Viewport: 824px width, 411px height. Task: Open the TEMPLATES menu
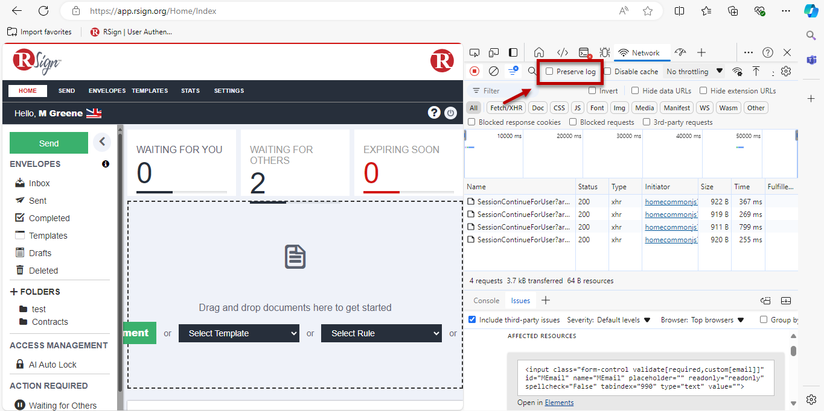point(150,91)
